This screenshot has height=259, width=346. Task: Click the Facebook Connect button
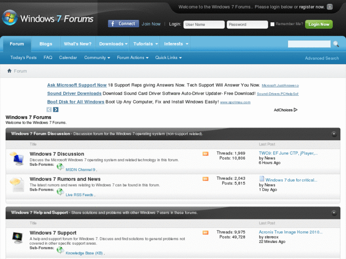(123, 24)
